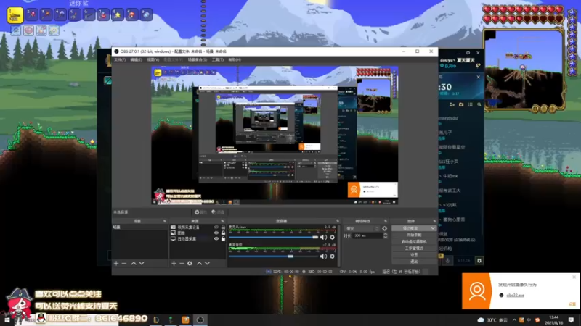
Task: Select Terraria hotbar slot 5
Action: point(75,14)
